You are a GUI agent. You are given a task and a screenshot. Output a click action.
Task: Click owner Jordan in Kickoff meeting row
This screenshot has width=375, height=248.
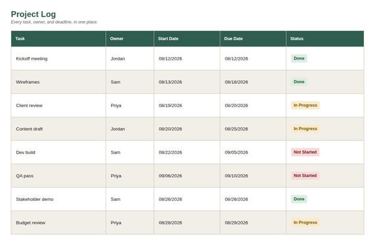[x=118, y=58]
